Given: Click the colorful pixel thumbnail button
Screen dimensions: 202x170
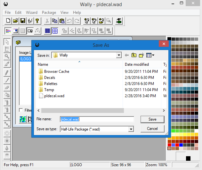Looking at the screenshot, I should tap(23, 119).
